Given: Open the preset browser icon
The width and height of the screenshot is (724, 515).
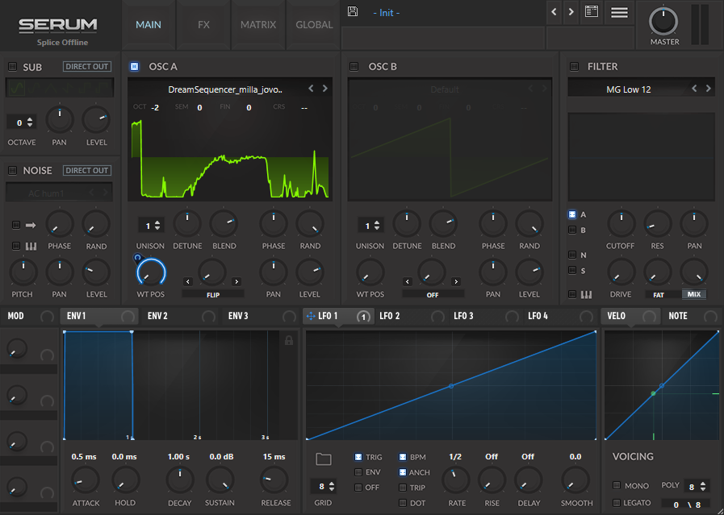Looking at the screenshot, I should (x=592, y=11).
